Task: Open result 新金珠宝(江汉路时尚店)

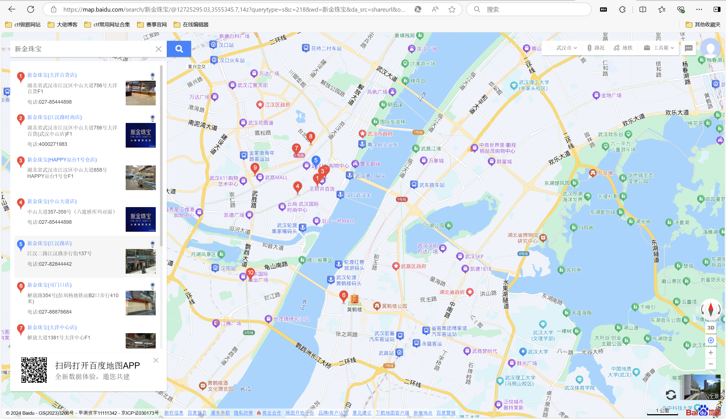Action: click(54, 117)
